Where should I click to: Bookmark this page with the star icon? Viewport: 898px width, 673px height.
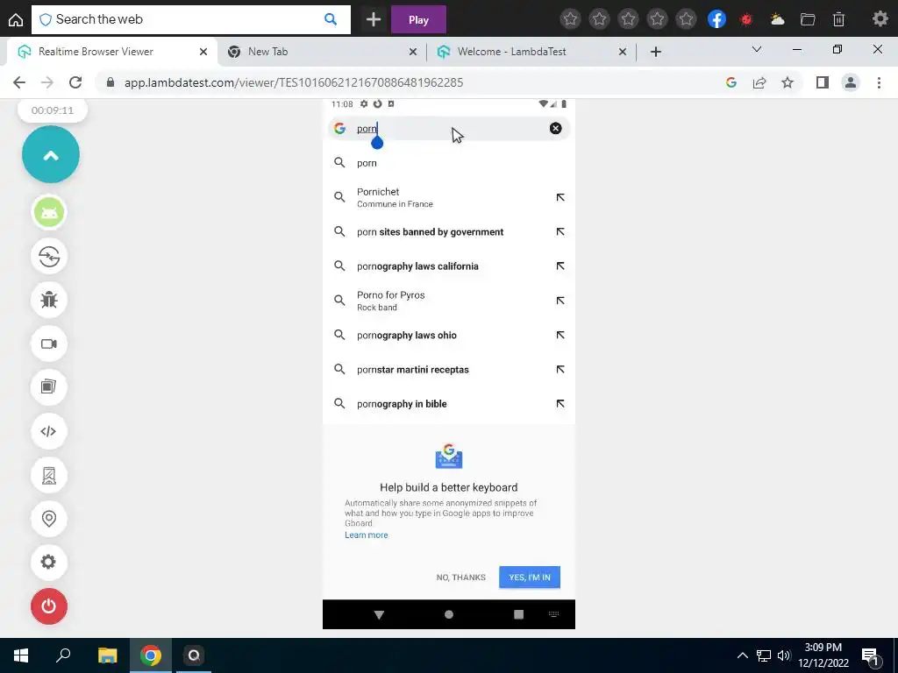788,82
